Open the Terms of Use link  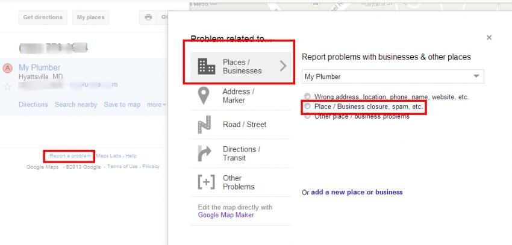(122, 166)
